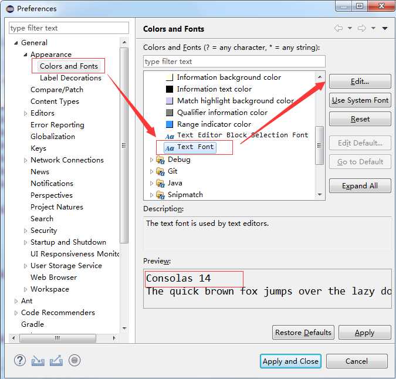Focus the Colors and Fonts filter field
This screenshot has height=379, width=396.
tap(234, 62)
